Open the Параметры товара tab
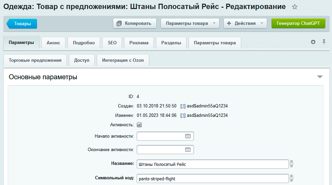 [x=215, y=43]
